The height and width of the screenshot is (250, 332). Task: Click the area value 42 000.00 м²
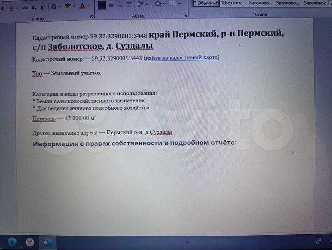80,118
